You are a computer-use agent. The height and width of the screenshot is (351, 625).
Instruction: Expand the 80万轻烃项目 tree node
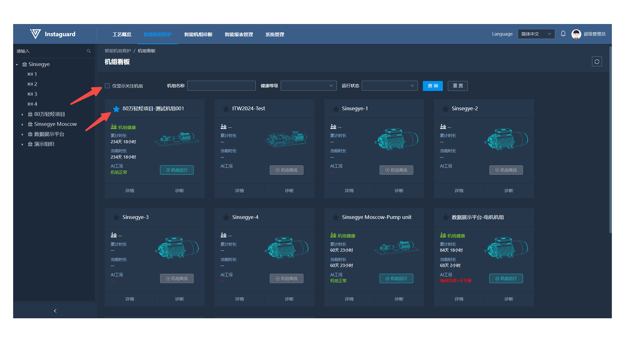pyautogui.click(x=22, y=114)
